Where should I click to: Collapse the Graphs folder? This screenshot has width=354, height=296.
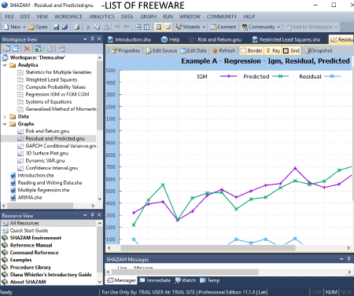[x=5, y=124]
